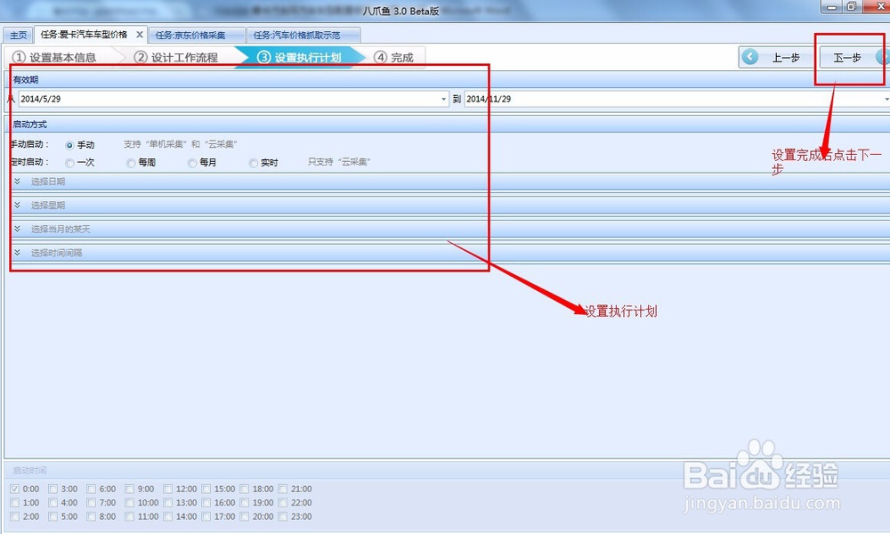Toggle the 23:00 start time checkbox
The image size is (890, 534).
(283, 516)
